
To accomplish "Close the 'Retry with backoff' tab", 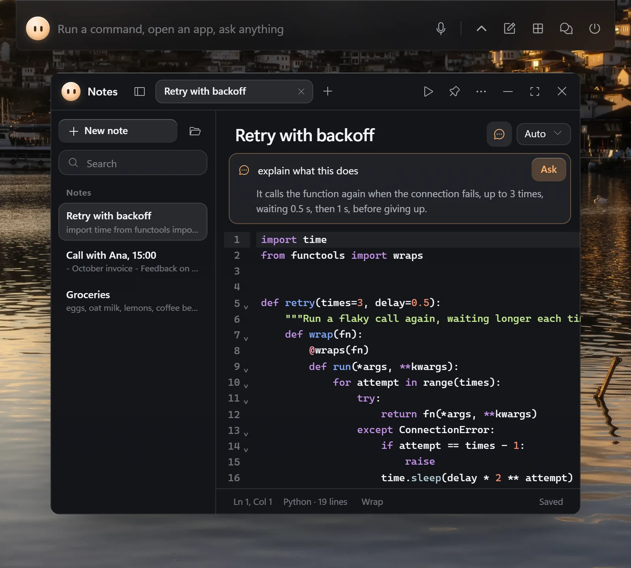I will click(301, 92).
